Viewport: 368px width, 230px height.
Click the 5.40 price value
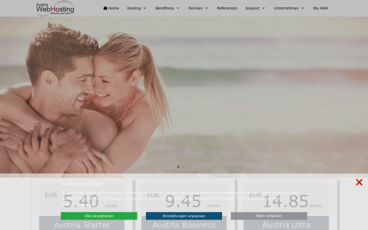(81, 201)
